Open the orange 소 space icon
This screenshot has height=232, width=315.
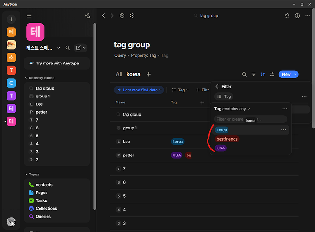point(12,58)
